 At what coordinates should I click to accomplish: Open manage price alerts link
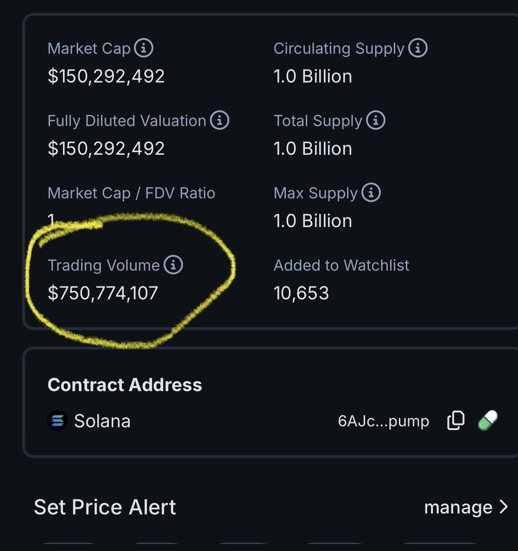click(x=458, y=507)
